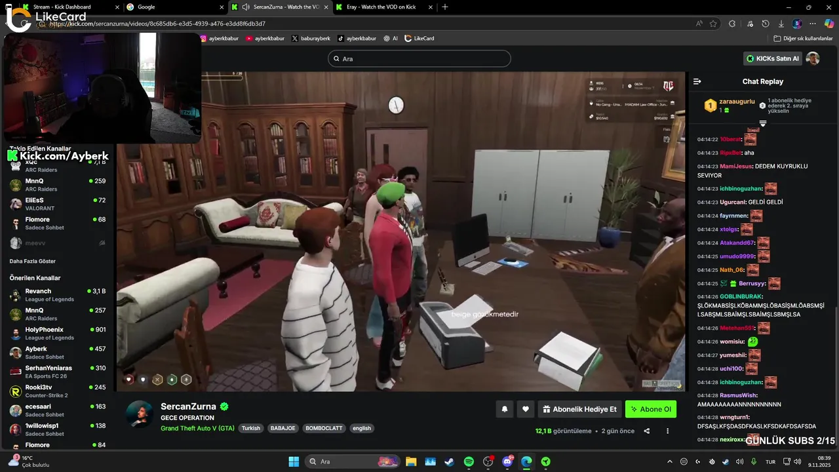Click the green 'Abone Ol' button
Screen dimensions: 839x472
[651, 409]
